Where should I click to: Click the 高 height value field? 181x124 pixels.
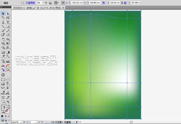(x=136, y=3)
